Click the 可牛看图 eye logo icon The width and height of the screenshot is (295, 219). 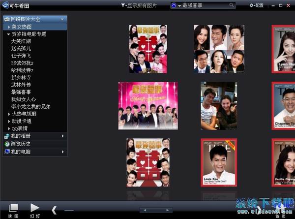click(x=5, y=5)
